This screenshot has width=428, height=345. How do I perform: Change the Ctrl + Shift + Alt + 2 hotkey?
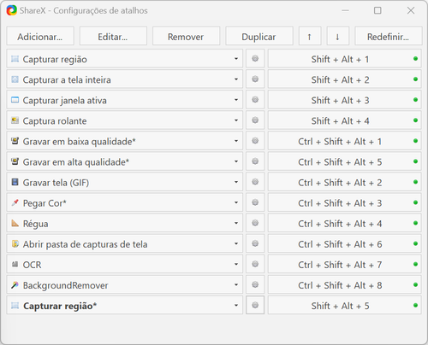tap(344, 182)
